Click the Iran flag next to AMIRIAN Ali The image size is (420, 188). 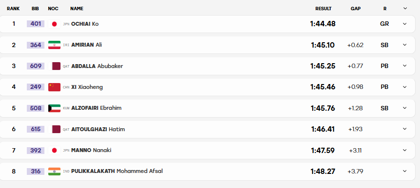pos(54,45)
